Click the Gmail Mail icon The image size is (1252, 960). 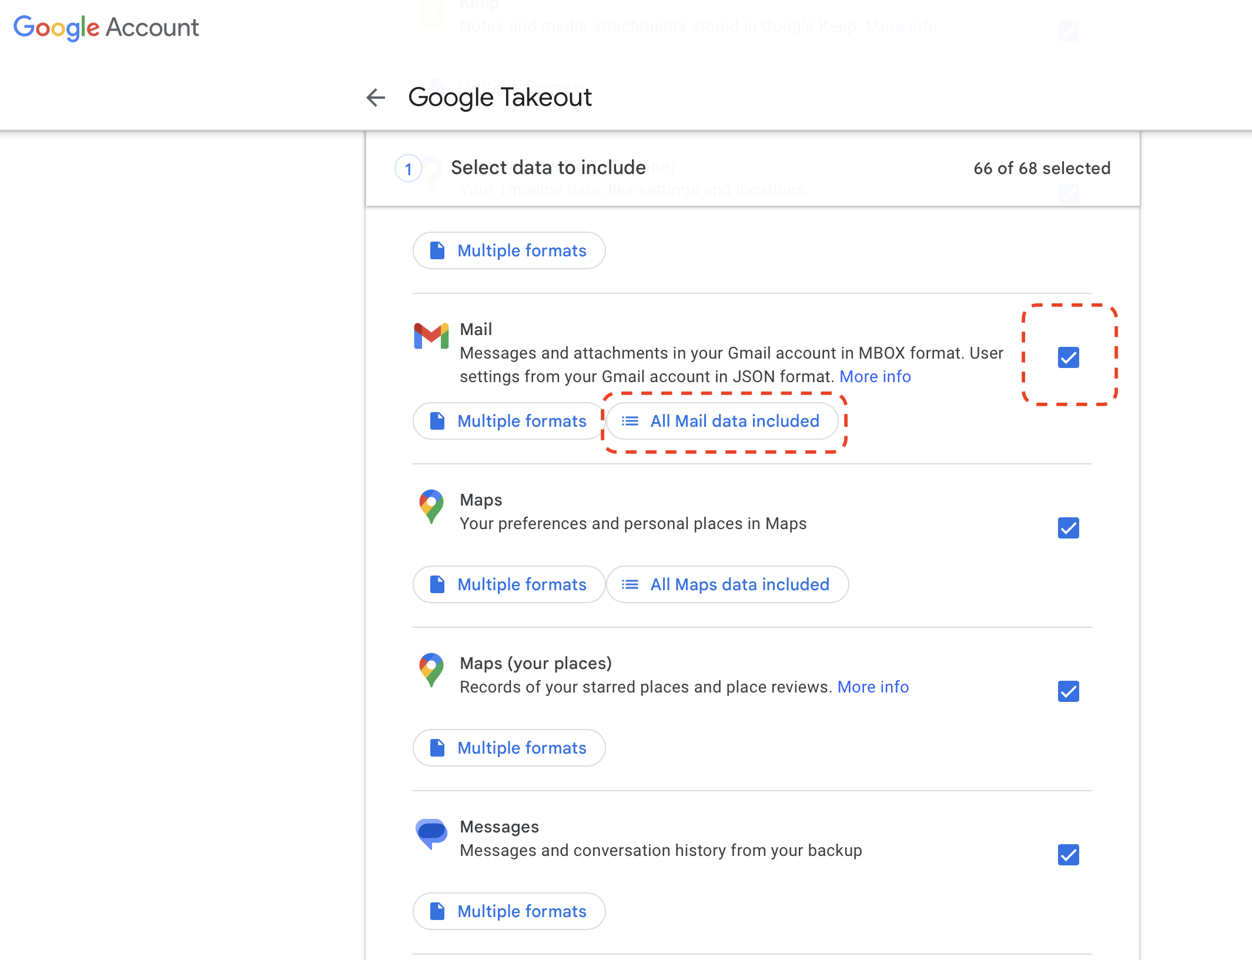pos(431,336)
